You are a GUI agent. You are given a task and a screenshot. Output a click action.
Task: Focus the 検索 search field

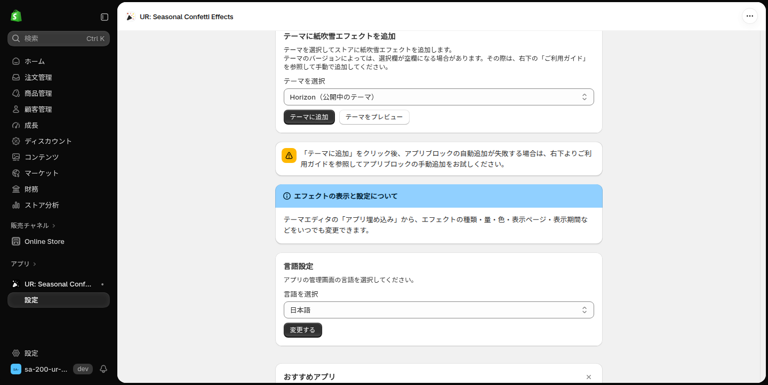pyautogui.click(x=59, y=38)
